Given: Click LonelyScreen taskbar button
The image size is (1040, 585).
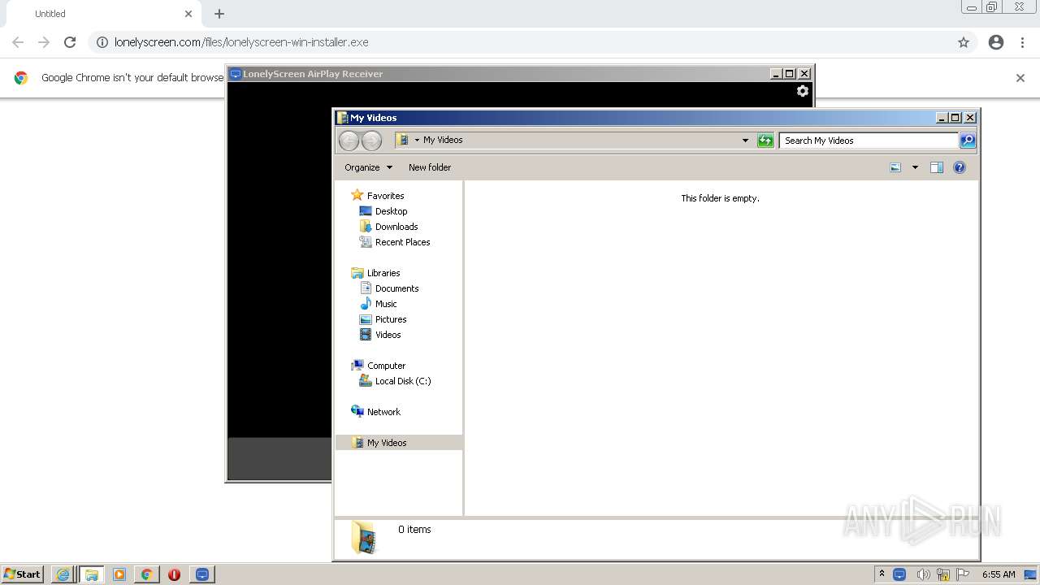Looking at the screenshot, I should pos(202,574).
